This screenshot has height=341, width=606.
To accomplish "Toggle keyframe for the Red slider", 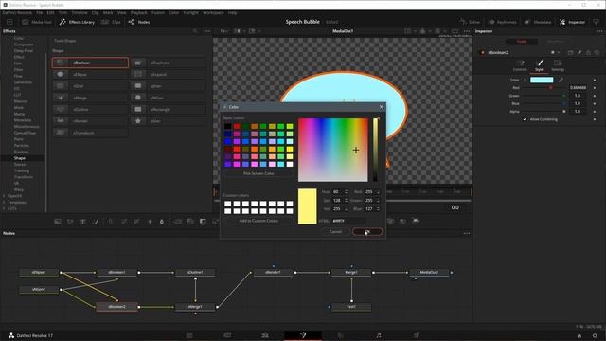I will pyautogui.click(x=595, y=88).
